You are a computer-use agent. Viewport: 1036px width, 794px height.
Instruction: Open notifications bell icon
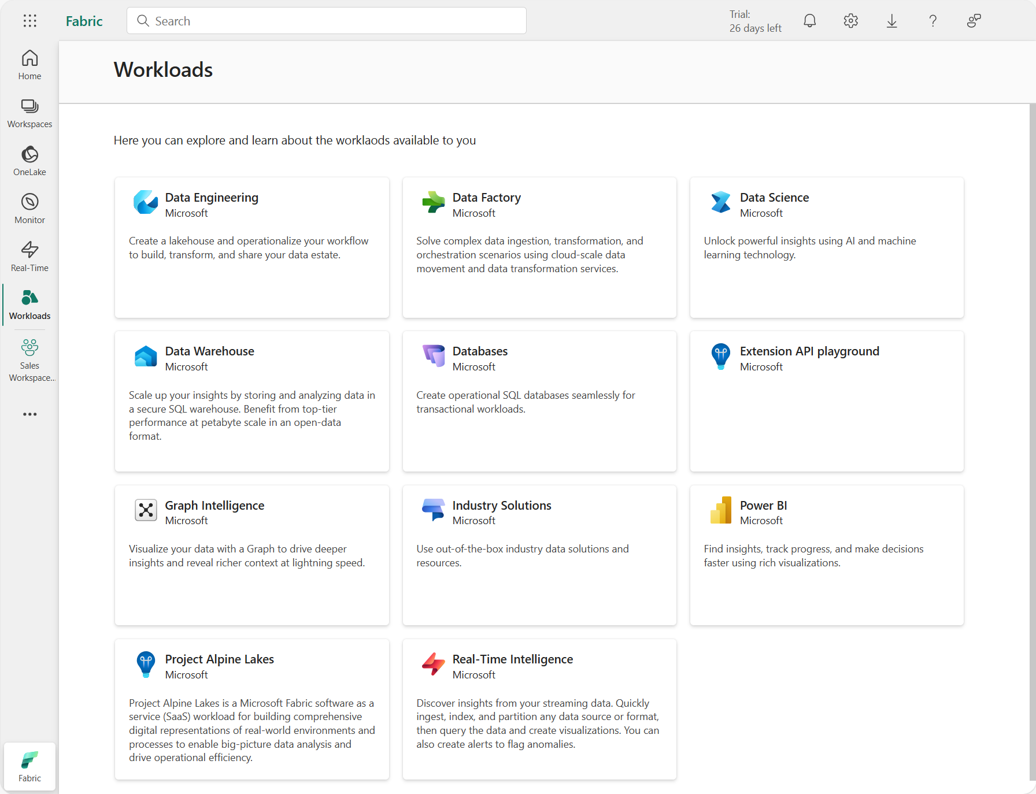point(810,21)
